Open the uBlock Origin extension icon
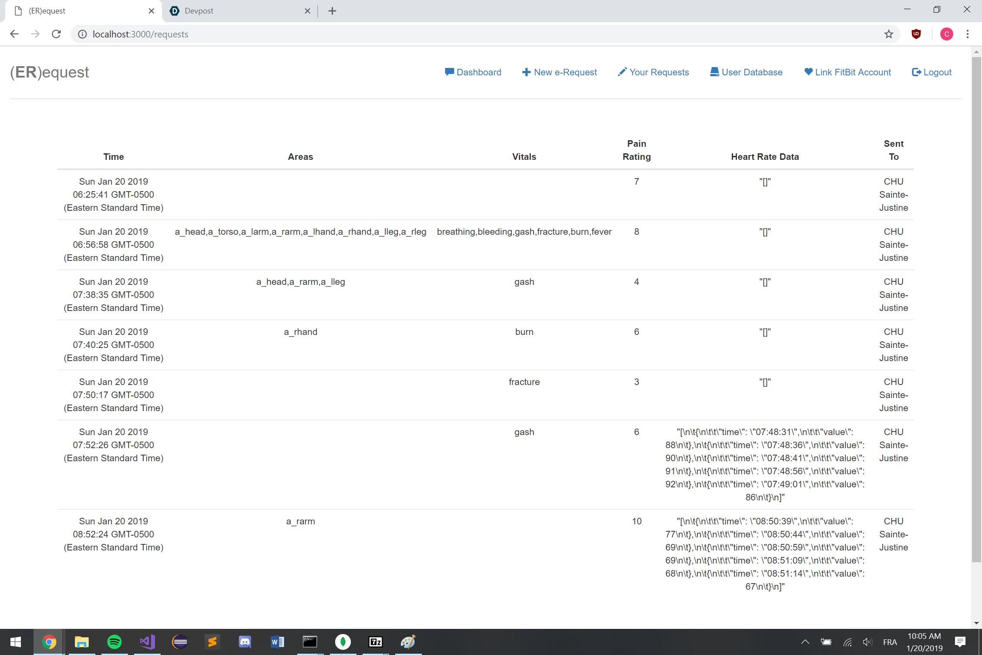 click(x=916, y=34)
